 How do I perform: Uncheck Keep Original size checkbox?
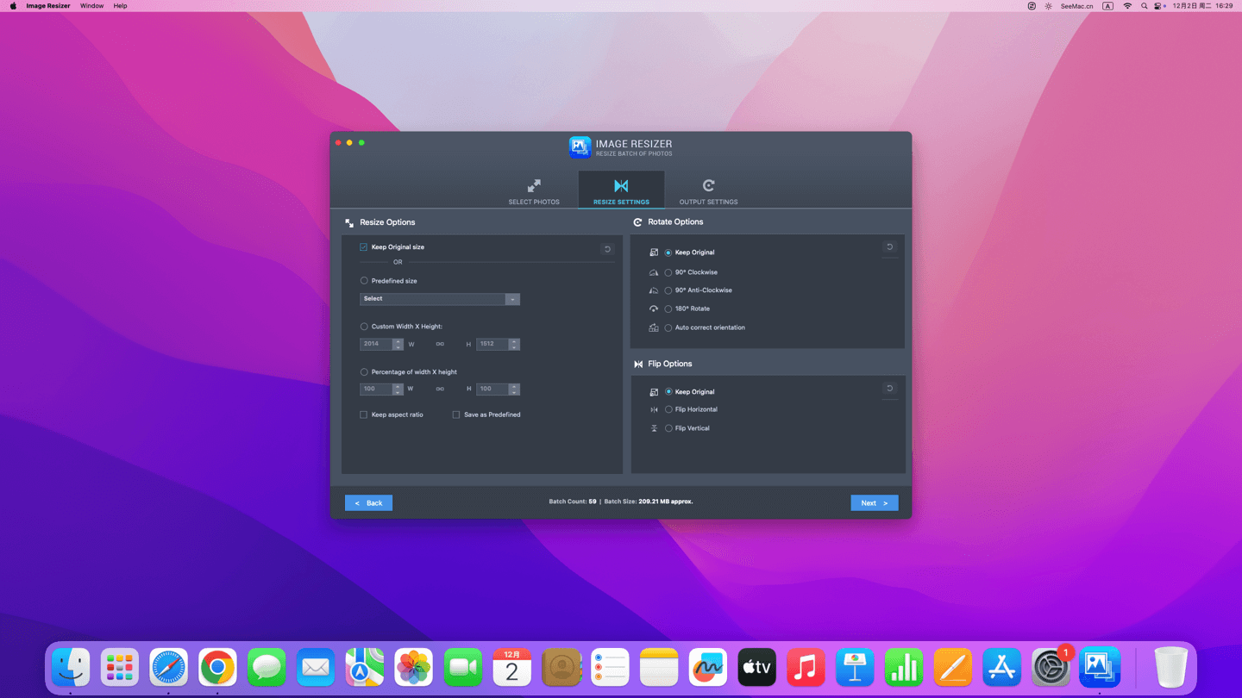[364, 247]
